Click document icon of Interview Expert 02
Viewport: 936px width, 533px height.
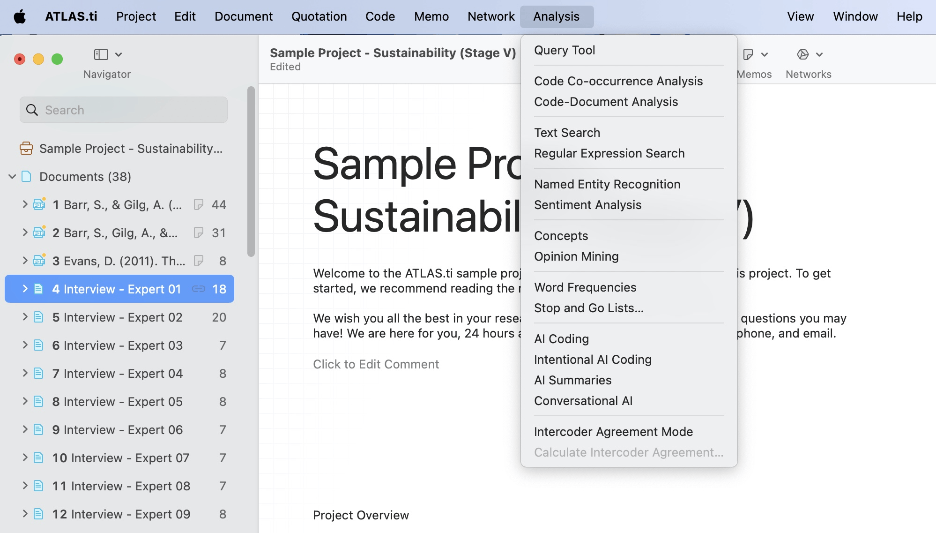tap(39, 317)
